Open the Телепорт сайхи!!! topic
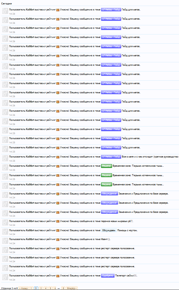The height and width of the screenshot is (290, 179). (x=126, y=275)
